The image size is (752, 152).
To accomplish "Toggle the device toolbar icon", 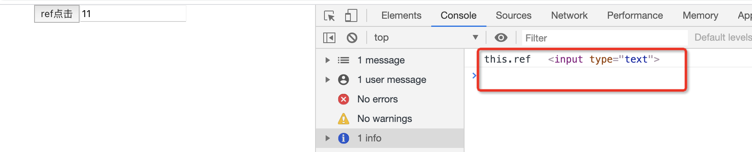I will [x=351, y=16].
